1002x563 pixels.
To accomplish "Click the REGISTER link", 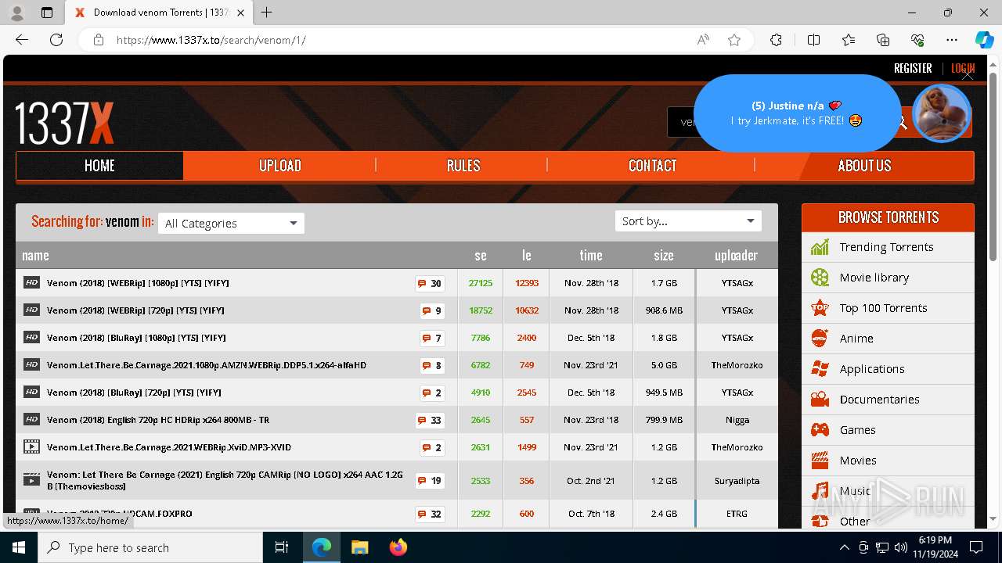I will coord(913,68).
